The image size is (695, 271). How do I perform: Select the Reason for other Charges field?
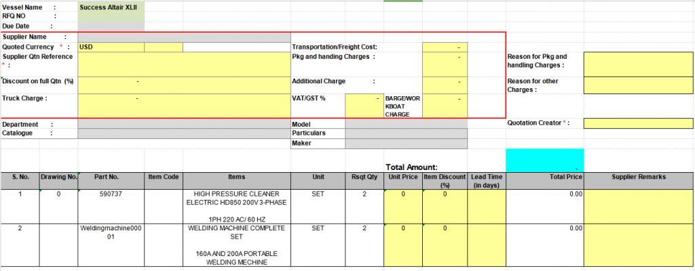[638, 85]
